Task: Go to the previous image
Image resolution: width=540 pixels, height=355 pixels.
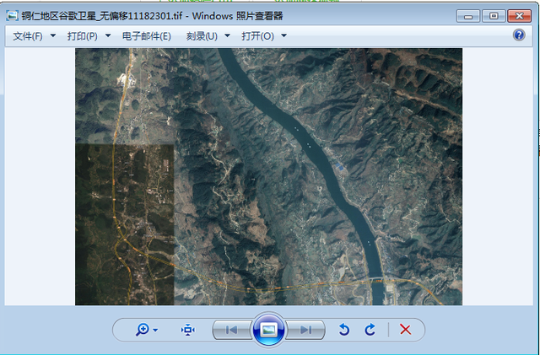Action: 232,330
